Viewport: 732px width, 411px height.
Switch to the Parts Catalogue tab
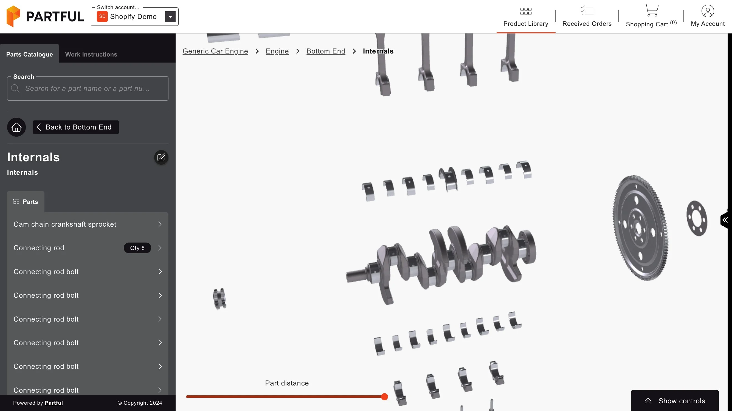pyautogui.click(x=30, y=54)
